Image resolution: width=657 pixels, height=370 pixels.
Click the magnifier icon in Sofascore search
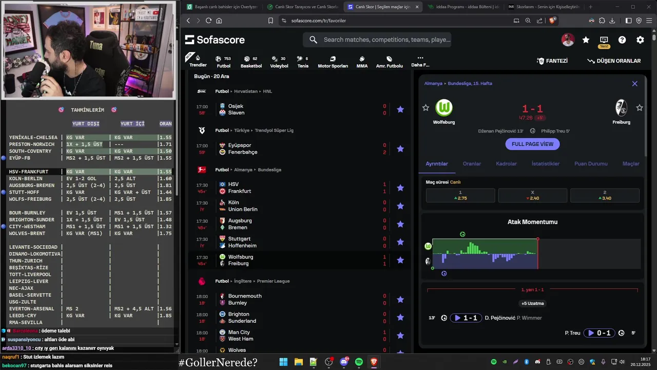click(313, 40)
